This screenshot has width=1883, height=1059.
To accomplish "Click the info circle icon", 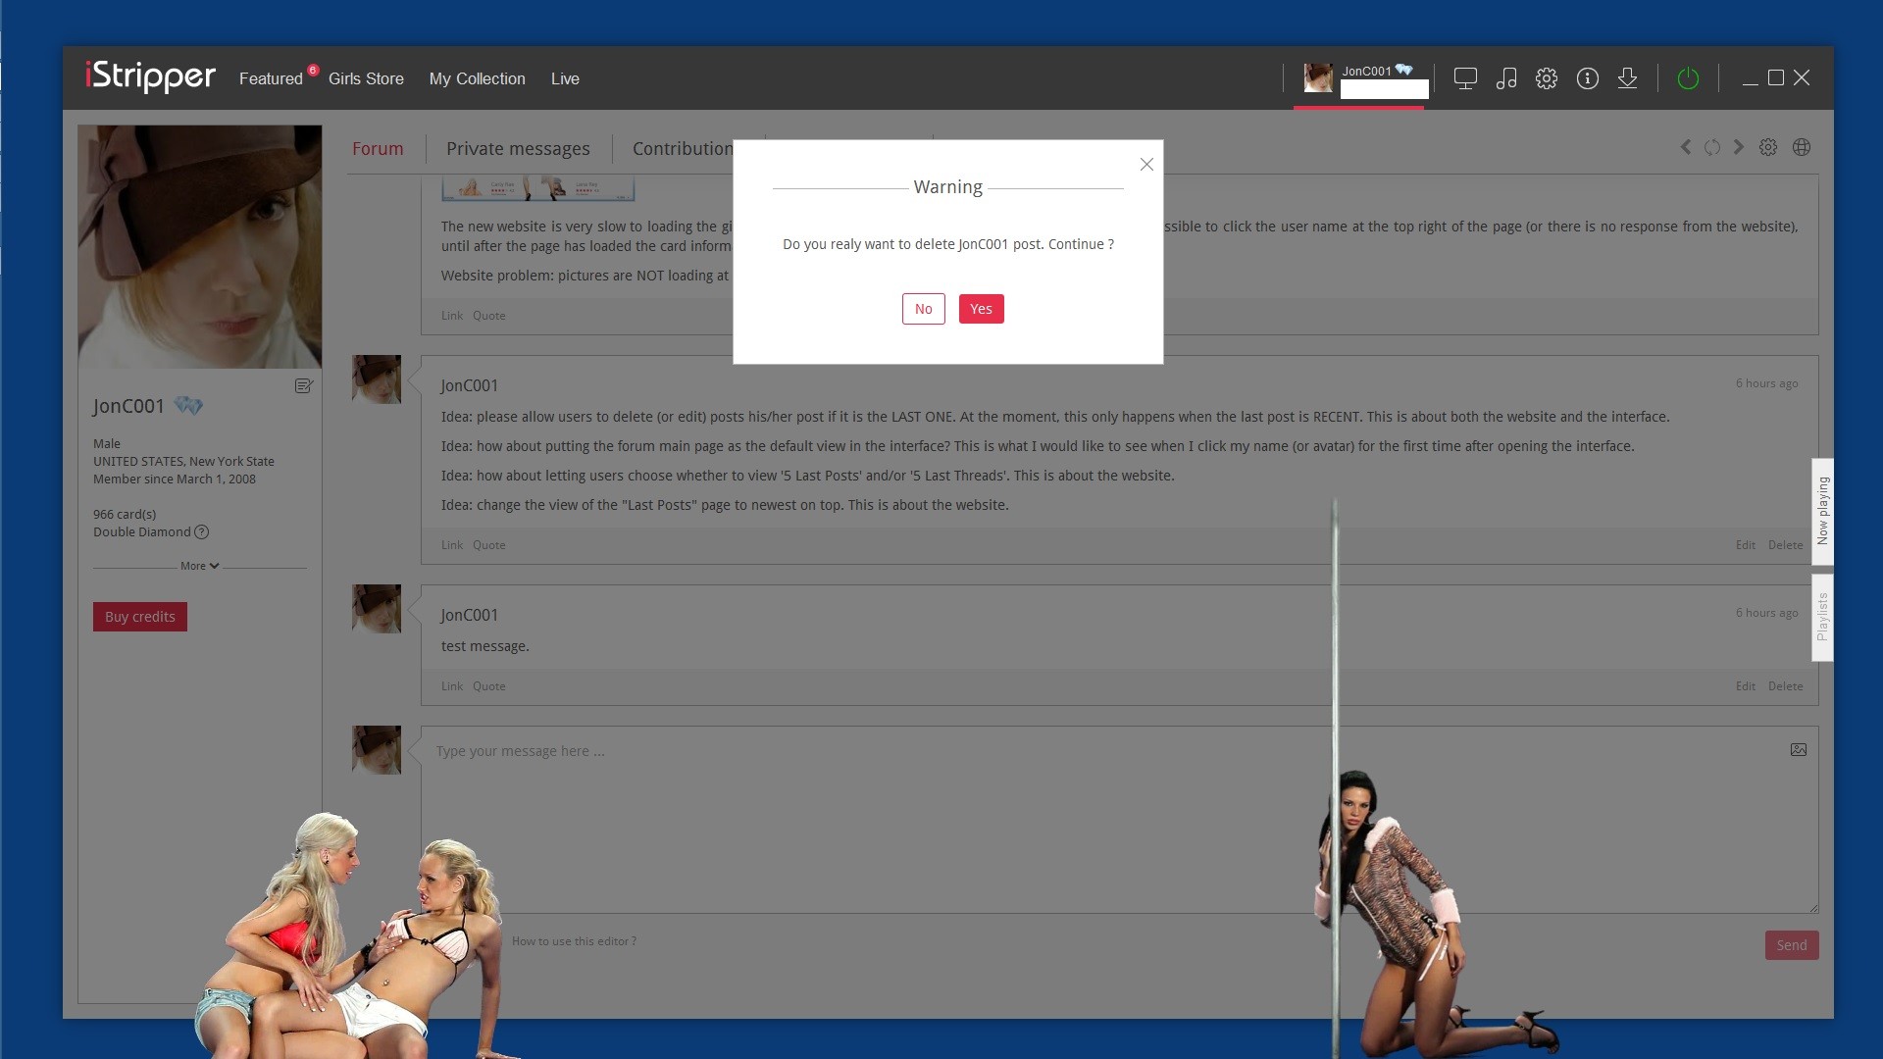I will coord(1588,78).
